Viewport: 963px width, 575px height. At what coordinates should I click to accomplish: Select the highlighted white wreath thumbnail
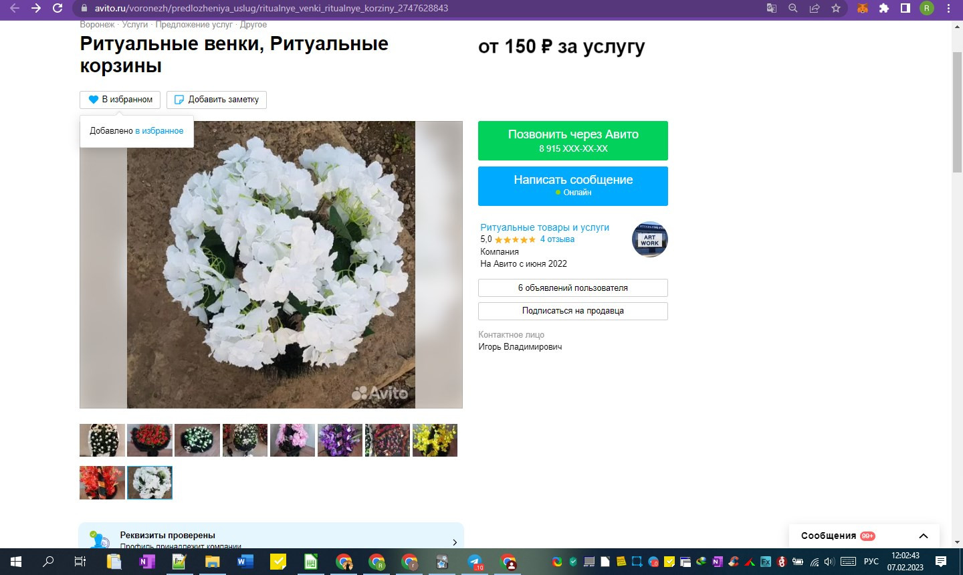150,483
